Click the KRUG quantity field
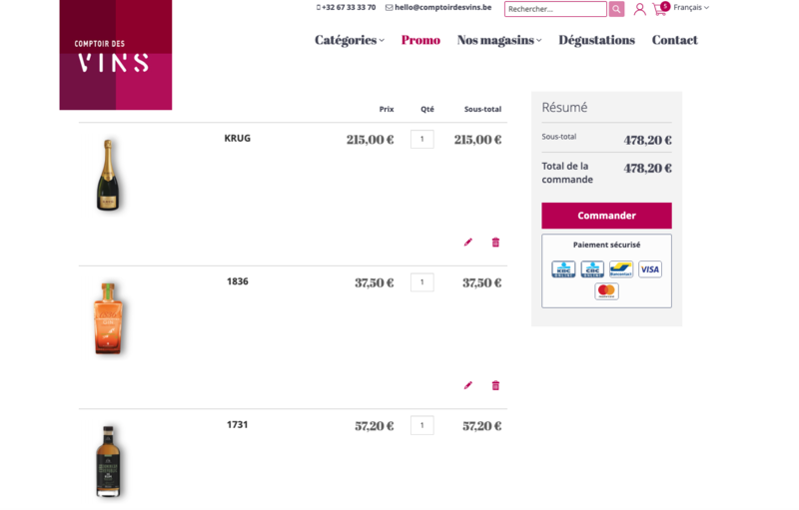Image resolution: width=799 pixels, height=510 pixels. pyautogui.click(x=421, y=139)
